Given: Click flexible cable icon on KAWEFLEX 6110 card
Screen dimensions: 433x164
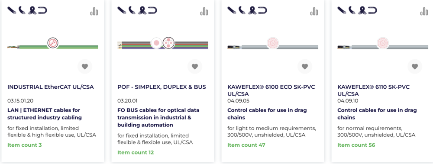Looking at the screenshot, I should point(352,10).
